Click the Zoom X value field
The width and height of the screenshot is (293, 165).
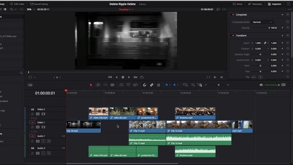point(258,43)
